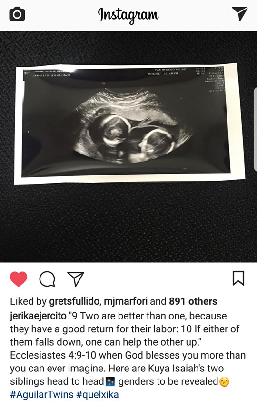The width and height of the screenshot is (257, 401).
Task: Open mjmarfori's profile
Action: coord(126,301)
